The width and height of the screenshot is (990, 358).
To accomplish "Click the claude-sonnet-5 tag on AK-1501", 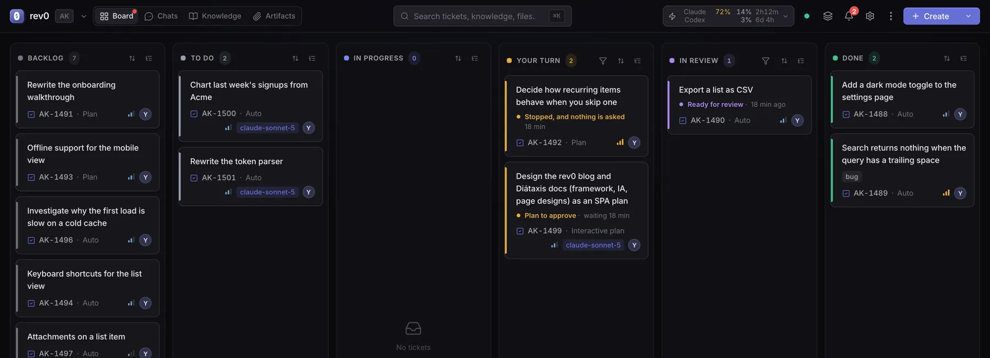I will 267,192.
